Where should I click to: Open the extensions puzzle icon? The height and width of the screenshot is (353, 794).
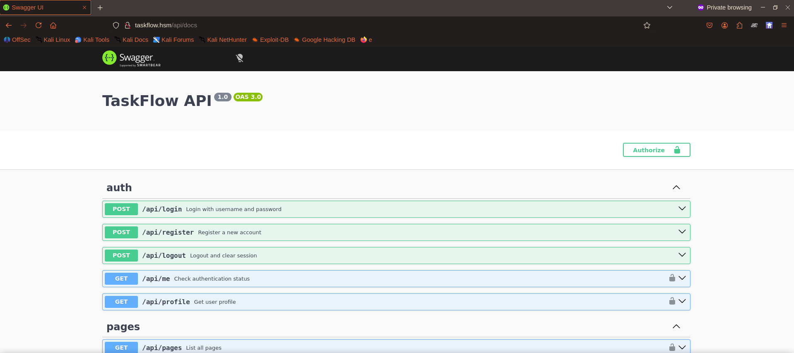click(x=739, y=25)
